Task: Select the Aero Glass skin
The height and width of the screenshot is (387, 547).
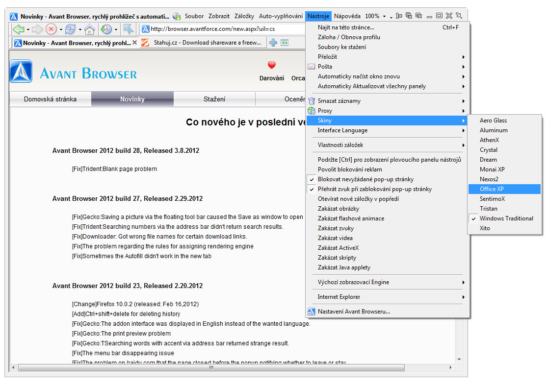Action: [x=505, y=121]
